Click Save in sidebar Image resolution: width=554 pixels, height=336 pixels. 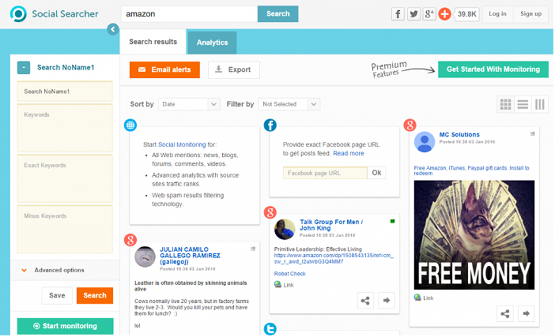(57, 296)
